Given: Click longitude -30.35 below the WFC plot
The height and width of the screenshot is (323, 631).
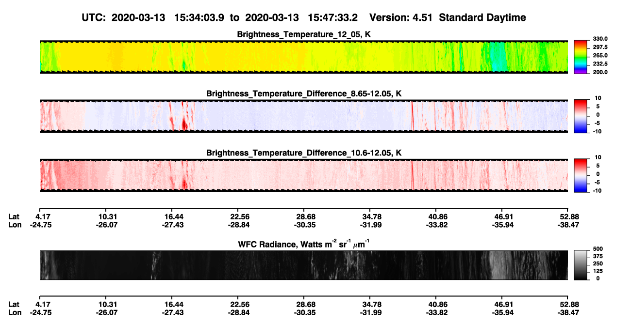Looking at the screenshot, I should pyautogui.click(x=306, y=312).
